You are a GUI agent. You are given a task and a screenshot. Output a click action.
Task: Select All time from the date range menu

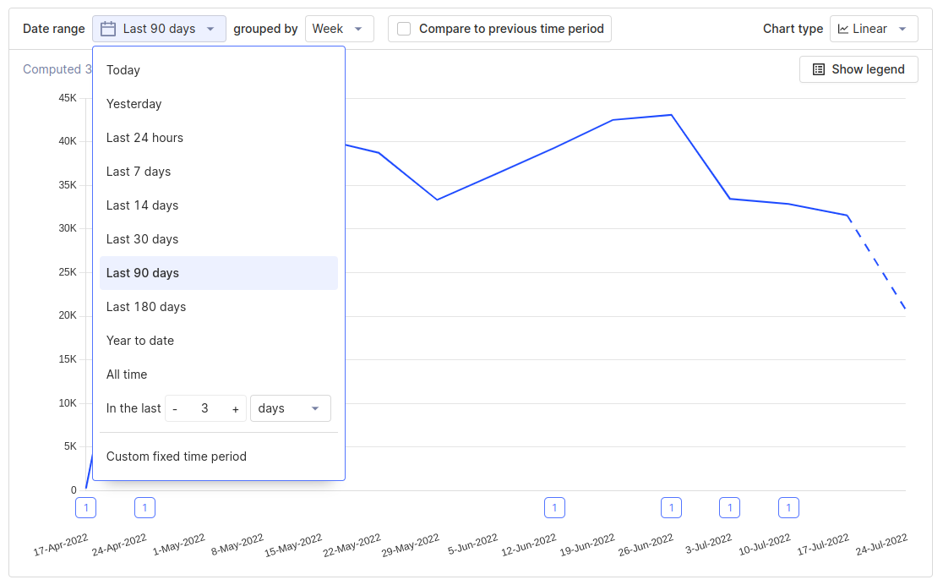click(x=126, y=374)
